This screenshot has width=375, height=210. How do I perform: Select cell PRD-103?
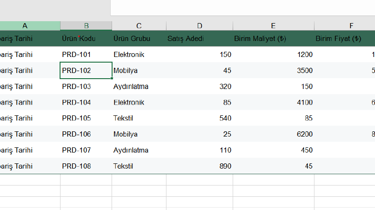86,87
